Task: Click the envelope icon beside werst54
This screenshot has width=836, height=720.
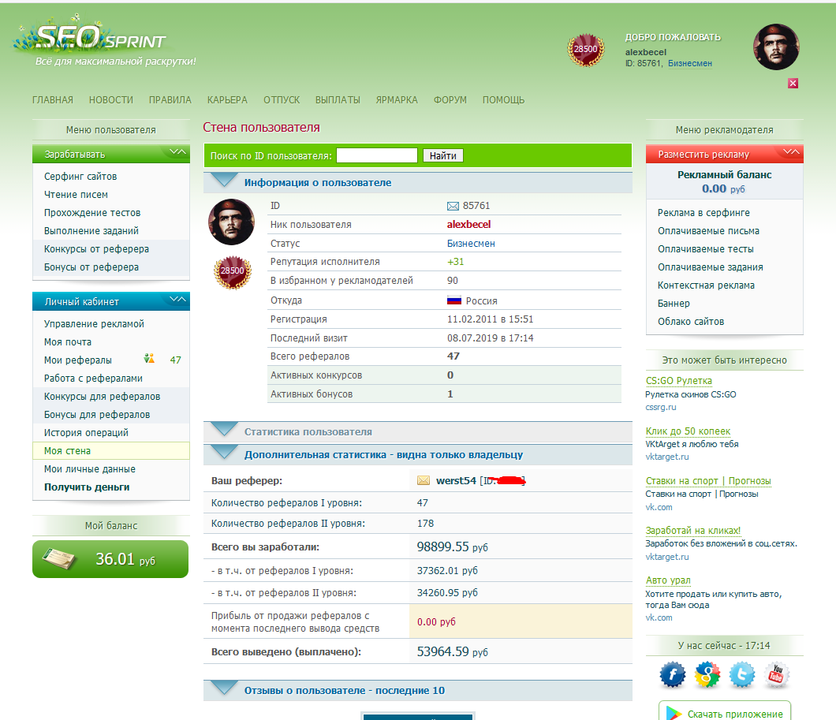Action: click(424, 481)
